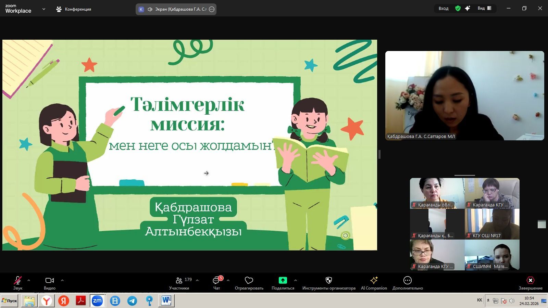Image resolution: width=548 pixels, height=308 pixels.
Task: Open Host tools (Инструменты организатора)
Action: tap(328, 283)
